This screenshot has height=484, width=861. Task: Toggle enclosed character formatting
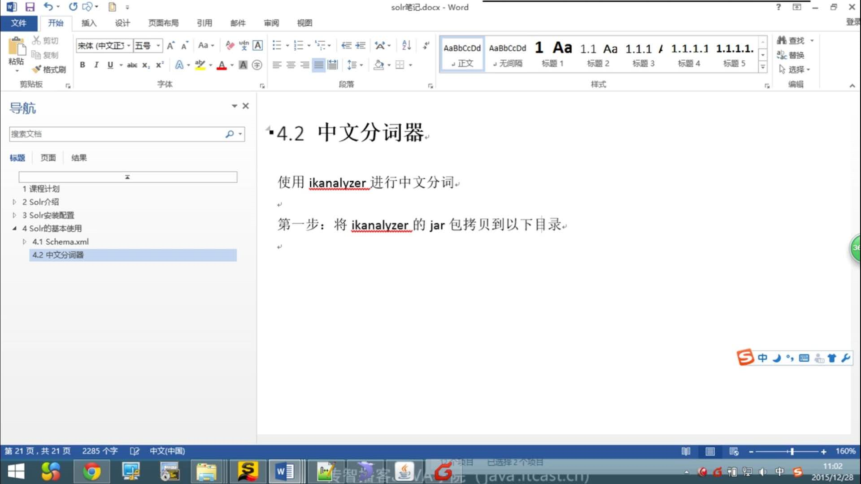pos(257,65)
